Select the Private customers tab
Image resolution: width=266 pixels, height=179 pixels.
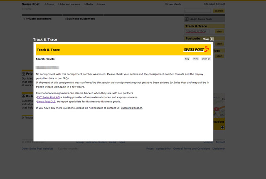[x=37, y=19]
